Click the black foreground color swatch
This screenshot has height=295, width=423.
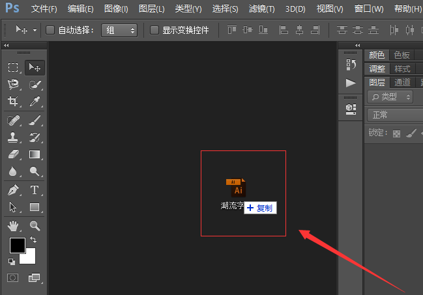pos(17,245)
